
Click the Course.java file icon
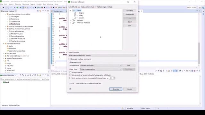coord(10,17)
